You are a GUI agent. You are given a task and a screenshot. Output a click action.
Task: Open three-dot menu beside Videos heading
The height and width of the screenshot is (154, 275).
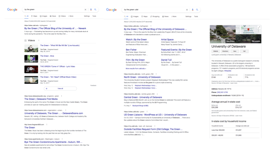(39, 40)
